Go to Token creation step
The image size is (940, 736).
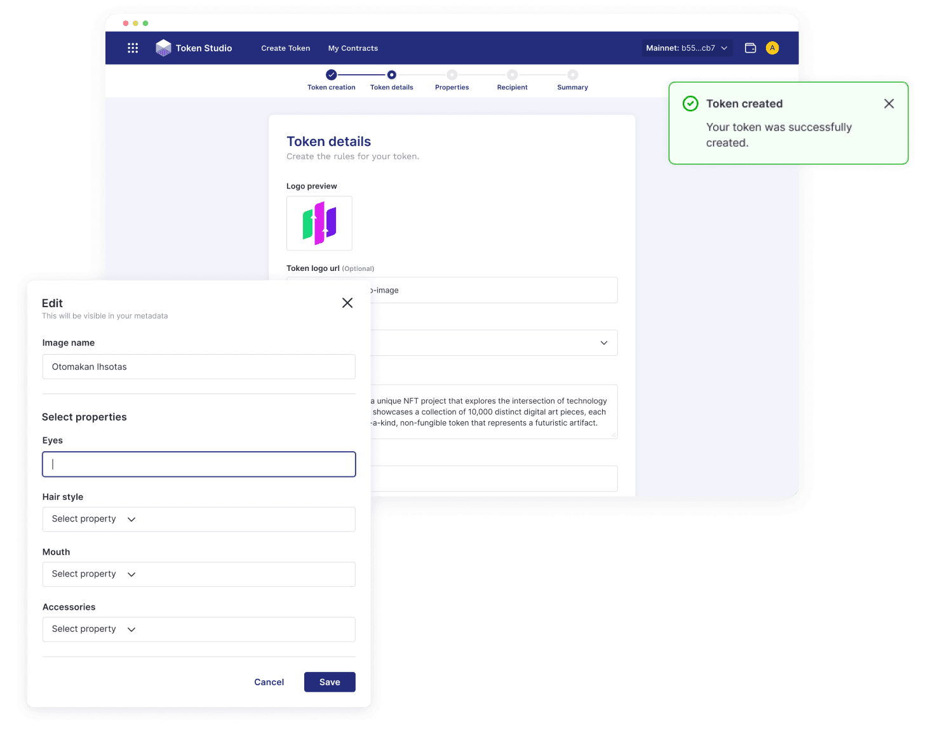[332, 81]
